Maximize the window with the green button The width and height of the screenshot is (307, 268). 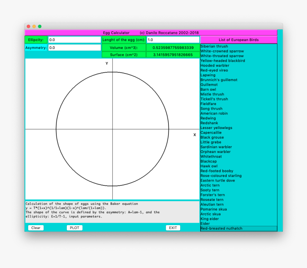[x=40, y=26]
